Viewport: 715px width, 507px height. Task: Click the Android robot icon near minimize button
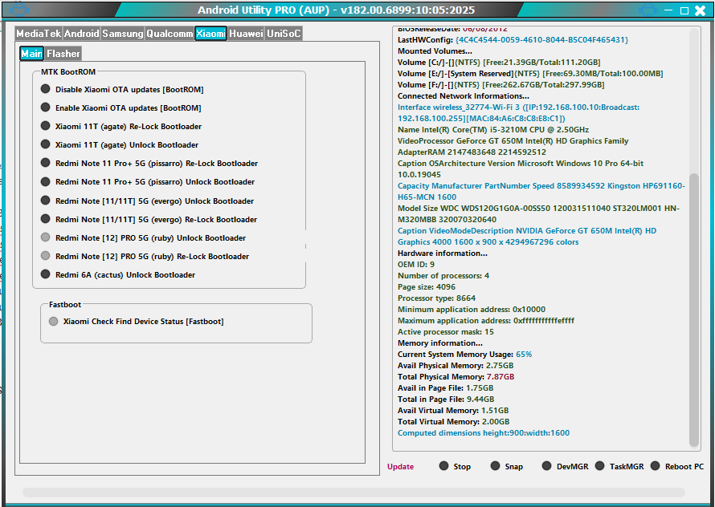tap(648, 10)
